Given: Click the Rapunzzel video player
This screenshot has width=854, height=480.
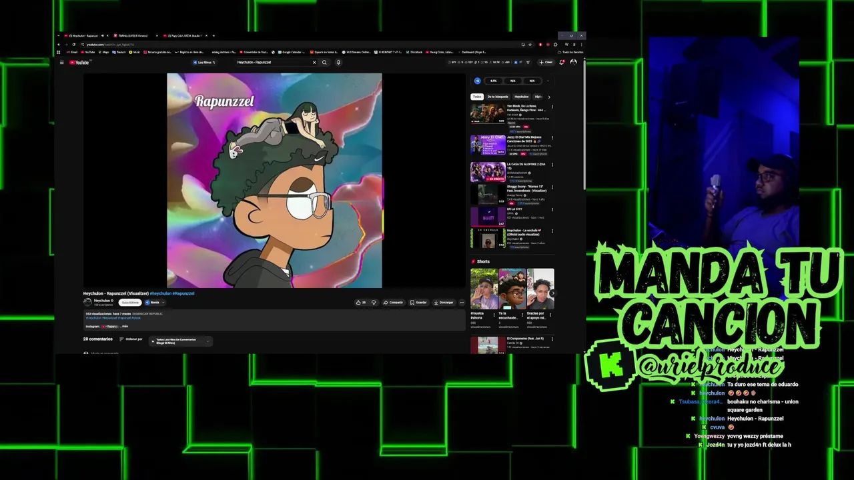Looking at the screenshot, I should [274, 180].
